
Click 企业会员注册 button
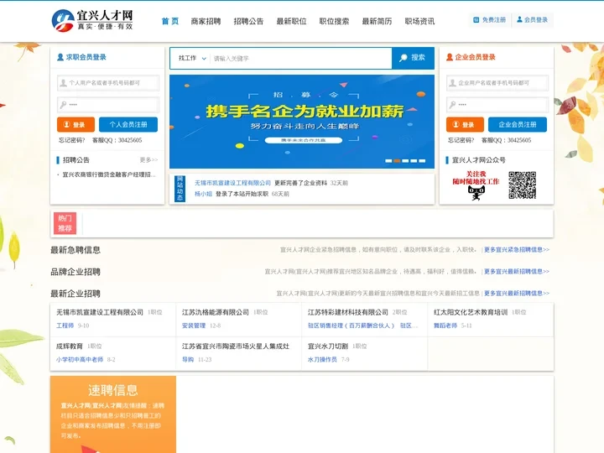[518, 124]
